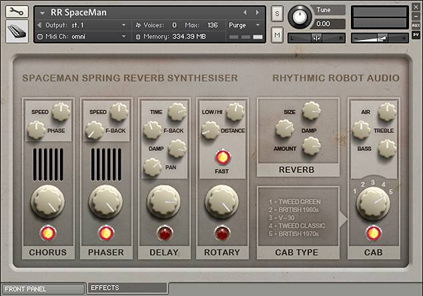The height and width of the screenshot is (296, 423).
Task: Toggle the Rotary FAST speed LED
Action: [x=223, y=157]
